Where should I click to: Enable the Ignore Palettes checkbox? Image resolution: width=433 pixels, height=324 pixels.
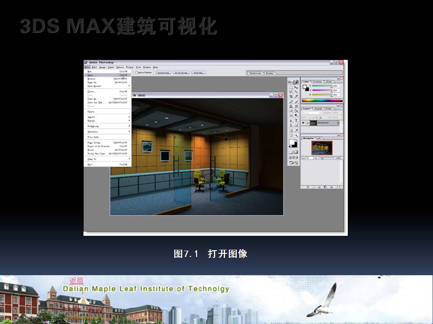[x=137, y=72]
